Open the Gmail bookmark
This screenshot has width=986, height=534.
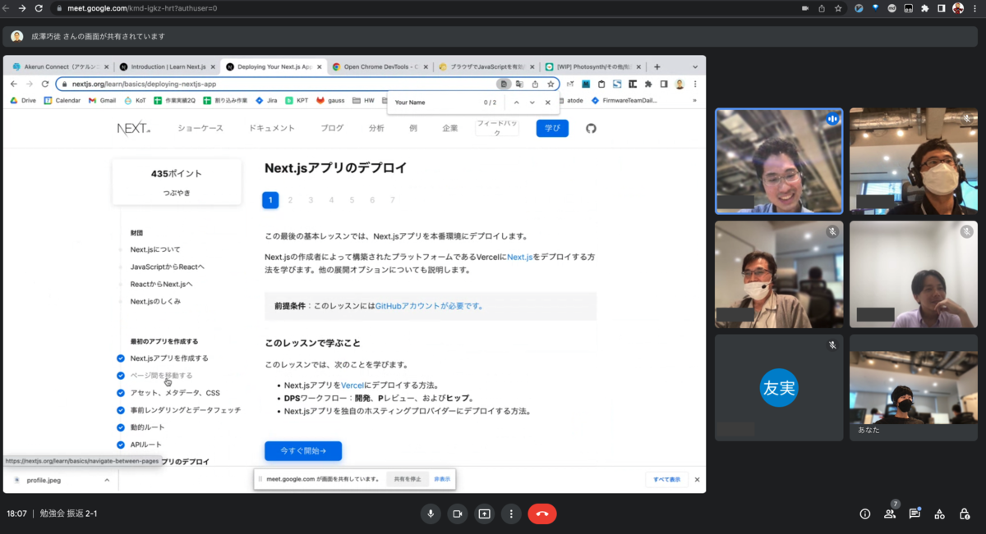coord(103,100)
